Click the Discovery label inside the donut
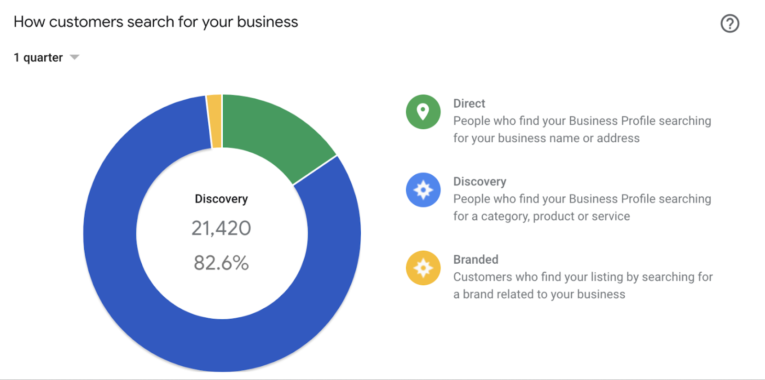This screenshot has width=765, height=380. (x=221, y=199)
